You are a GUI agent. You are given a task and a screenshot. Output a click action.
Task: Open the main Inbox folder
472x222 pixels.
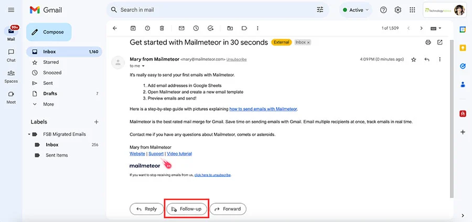64,52
